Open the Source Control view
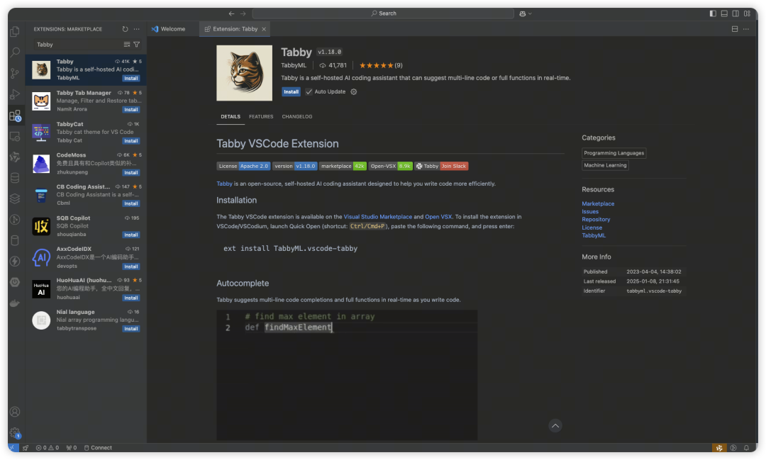 pyautogui.click(x=15, y=73)
